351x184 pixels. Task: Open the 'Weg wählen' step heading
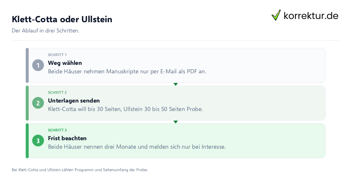[x=65, y=63]
